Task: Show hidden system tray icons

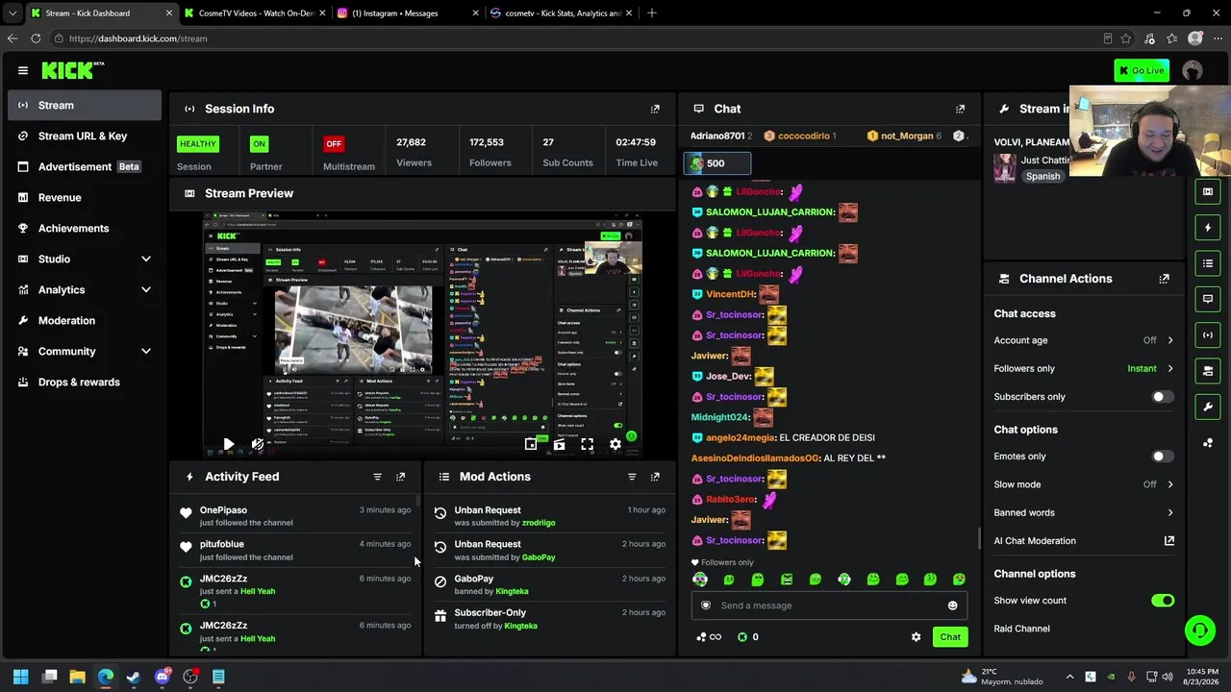Action: click(1069, 677)
